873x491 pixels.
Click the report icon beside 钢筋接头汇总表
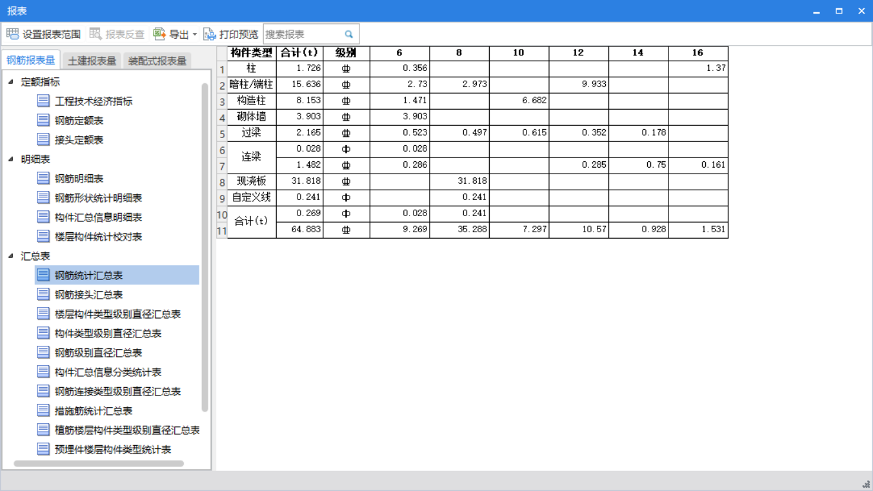(43, 294)
